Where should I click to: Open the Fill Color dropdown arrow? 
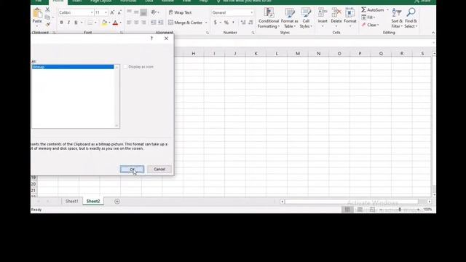109,23
